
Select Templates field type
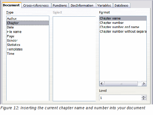pos(28,49)
